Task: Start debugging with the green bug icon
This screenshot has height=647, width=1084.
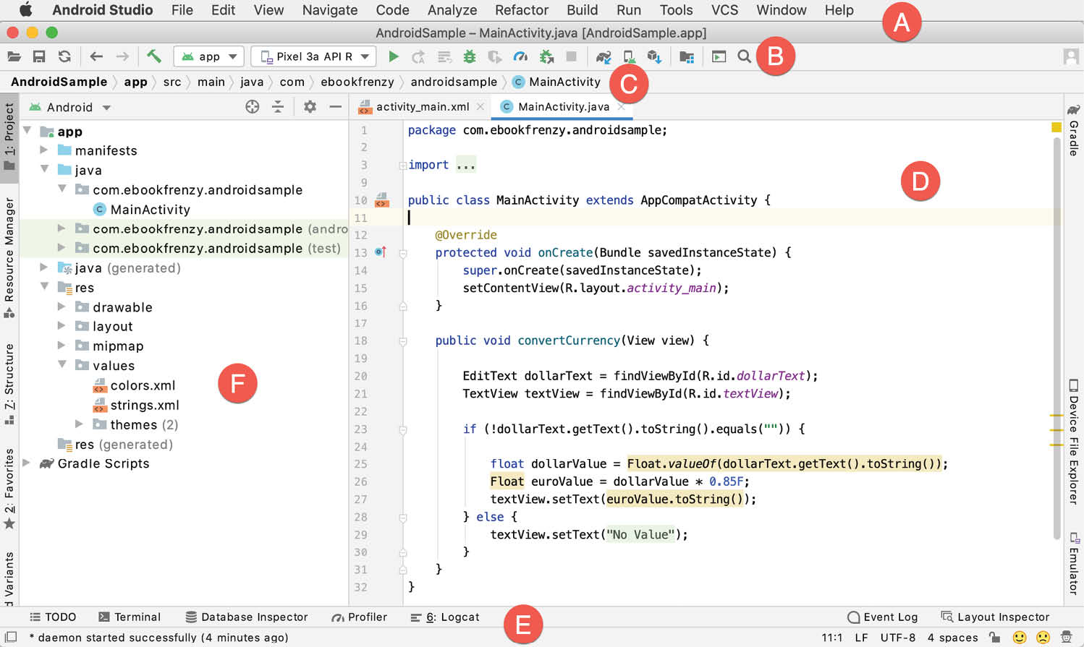Action: point(470,56)
